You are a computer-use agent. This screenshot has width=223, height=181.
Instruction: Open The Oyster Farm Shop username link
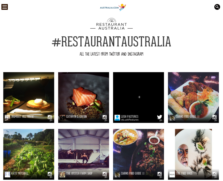click(x=79, y=173)
